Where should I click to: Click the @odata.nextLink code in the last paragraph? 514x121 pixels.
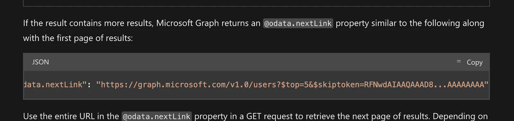click(x=157, y=116)
